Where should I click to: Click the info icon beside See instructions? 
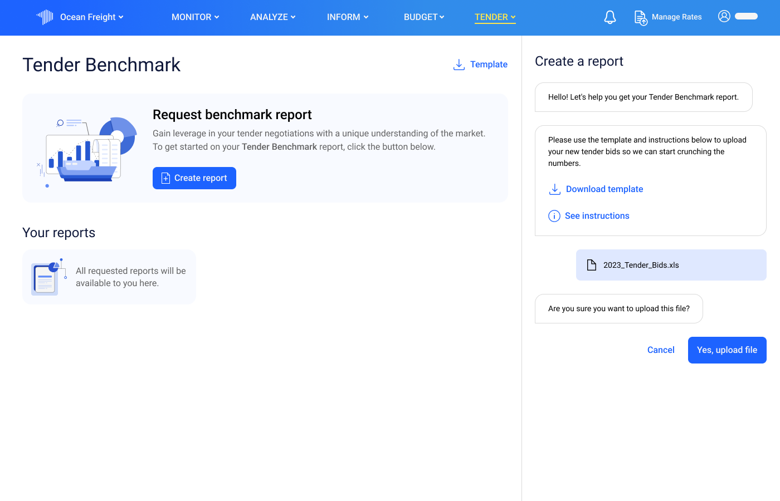(554, 215)
